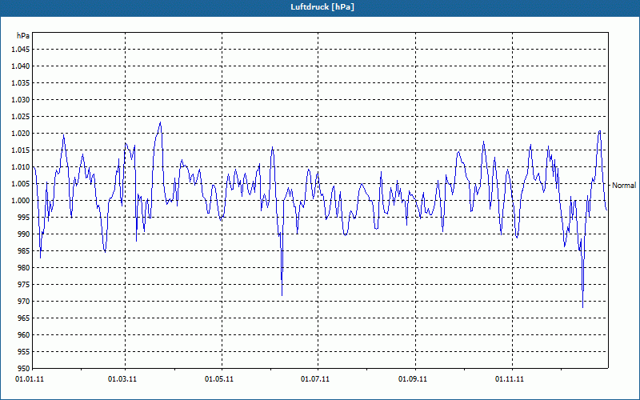Click the 1.045 y-axis value
The height and width of the screenshot is (400, 640).
coord(21,50)
